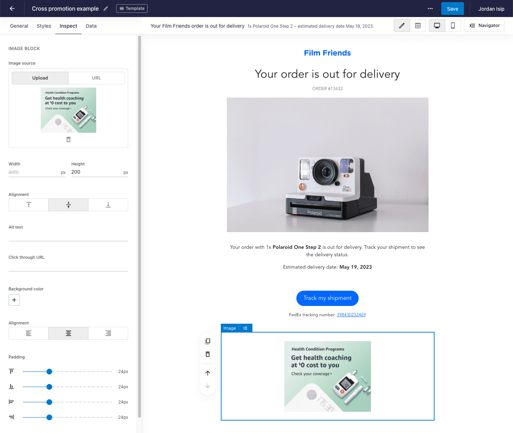Click the bottom padding slider handle
The width and height of the screenshot is (513, 433).
pyautogui.click(x=49, y=387)
